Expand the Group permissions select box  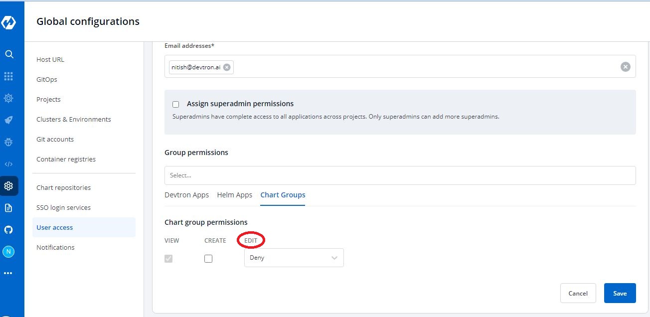tap(400, 175)
